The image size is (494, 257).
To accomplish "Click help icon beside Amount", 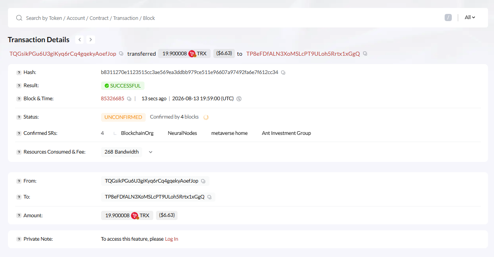I will (x=19, y=216).
